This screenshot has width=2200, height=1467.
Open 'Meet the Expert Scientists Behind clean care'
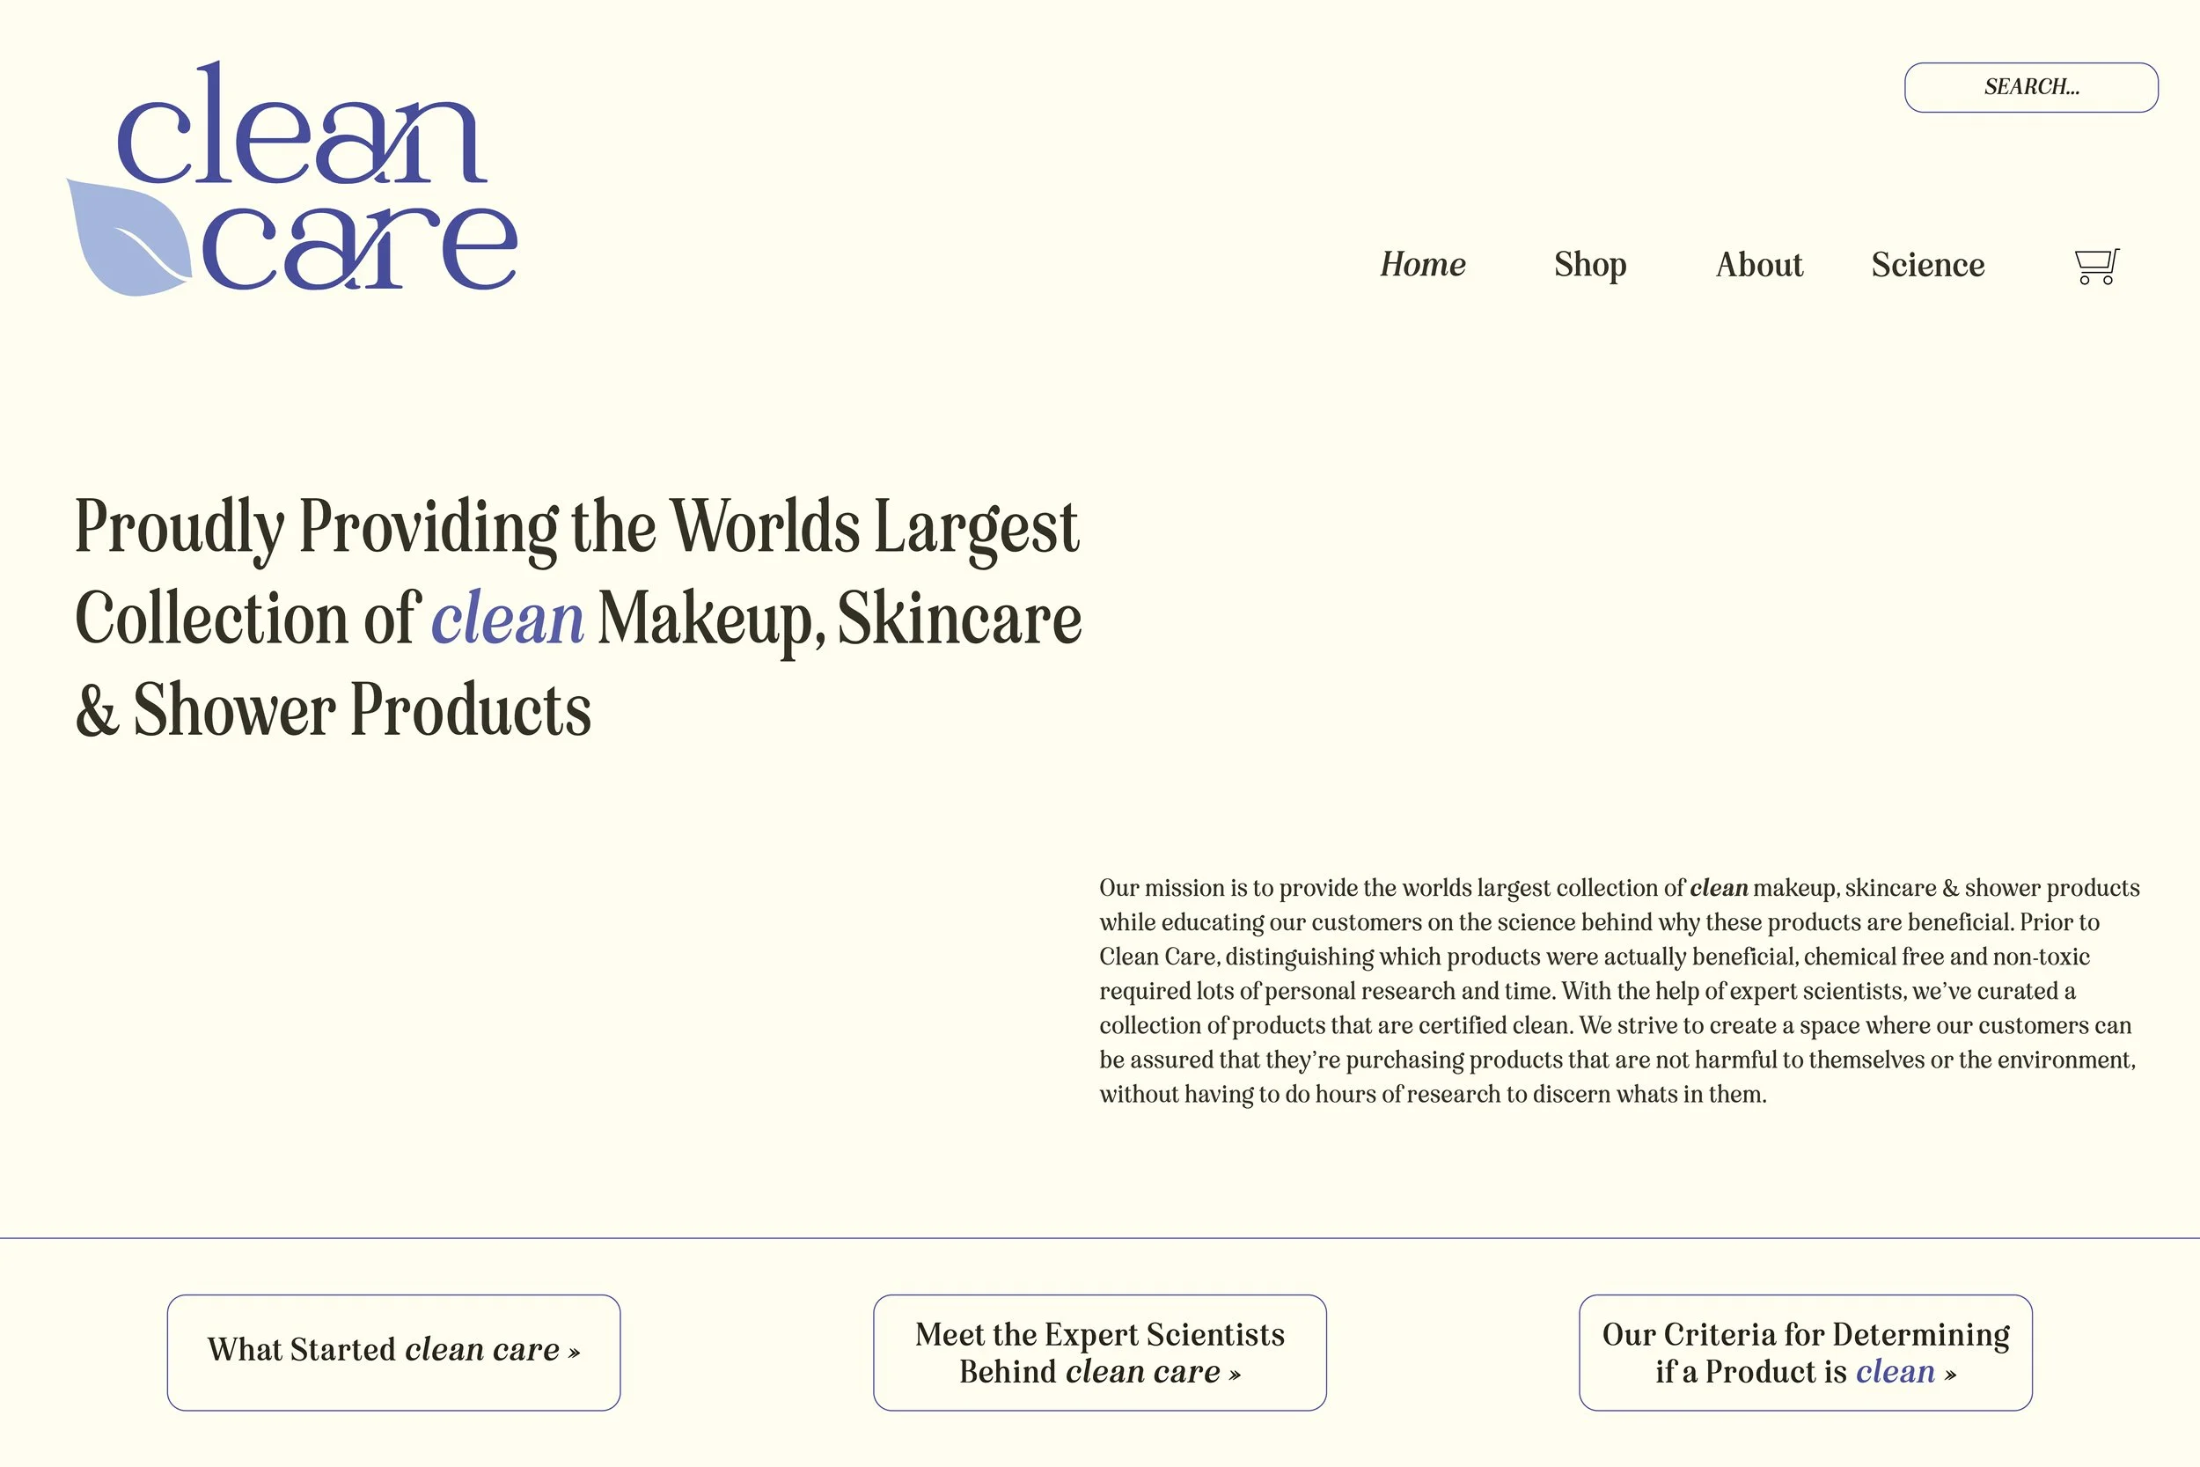tap(1100, 1352)
